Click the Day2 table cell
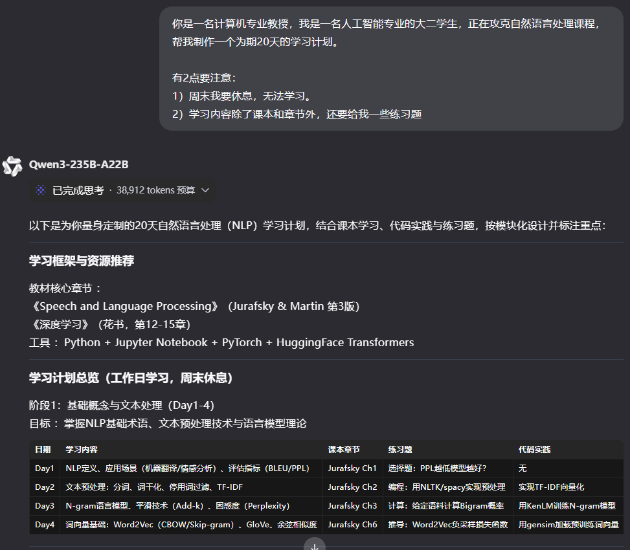 [x=45, y=487]
